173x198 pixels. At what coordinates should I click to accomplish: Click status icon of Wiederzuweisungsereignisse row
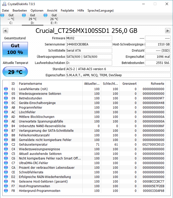tap(6, 149)
